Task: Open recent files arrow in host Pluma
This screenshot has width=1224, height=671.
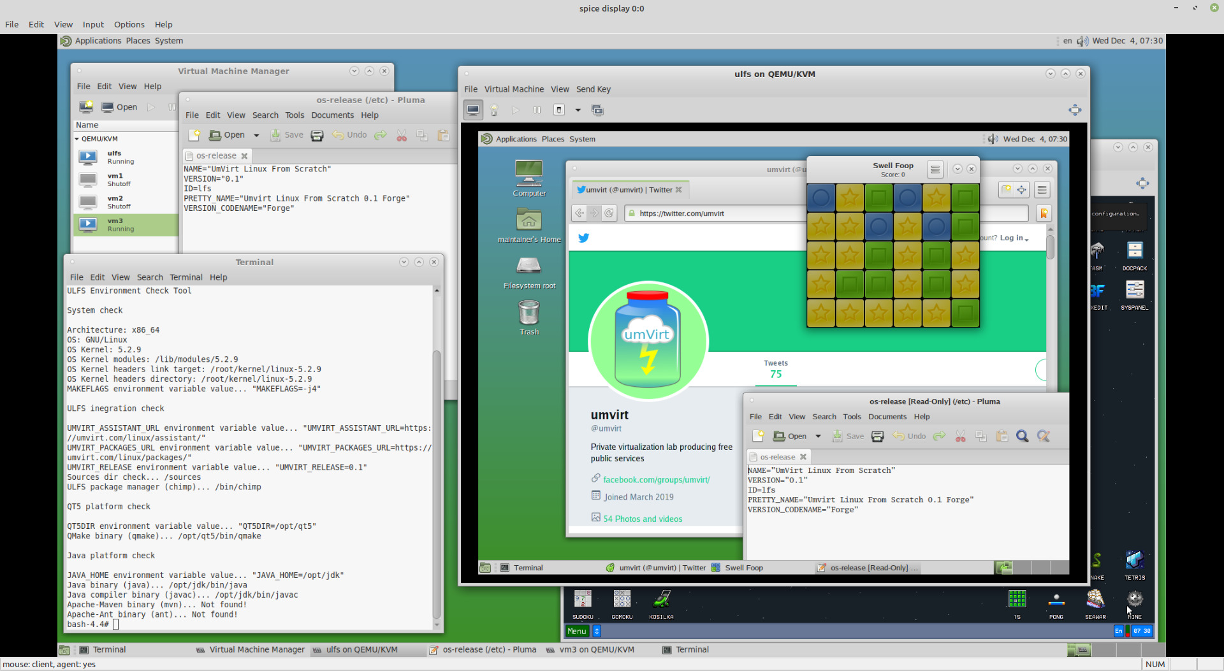Action: tap(256, 135)
